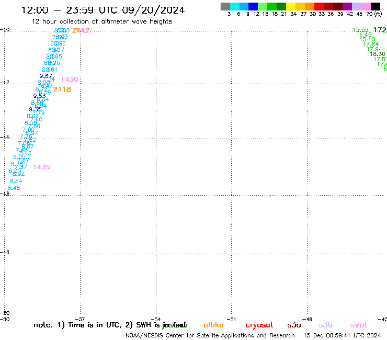Screen dimensions: 387x340
Task: Click the pink 'swot' satellite label
Action: pyautogui.click(x=359, y=325)
